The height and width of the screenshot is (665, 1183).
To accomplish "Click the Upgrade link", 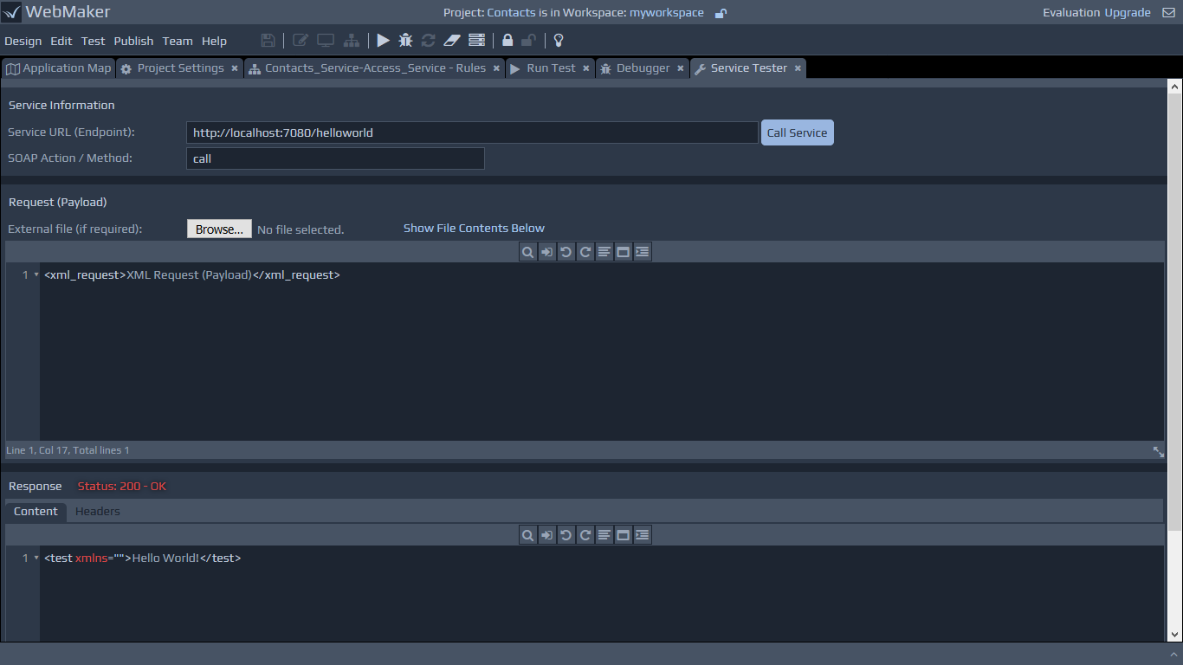I will pos(1128,13).
